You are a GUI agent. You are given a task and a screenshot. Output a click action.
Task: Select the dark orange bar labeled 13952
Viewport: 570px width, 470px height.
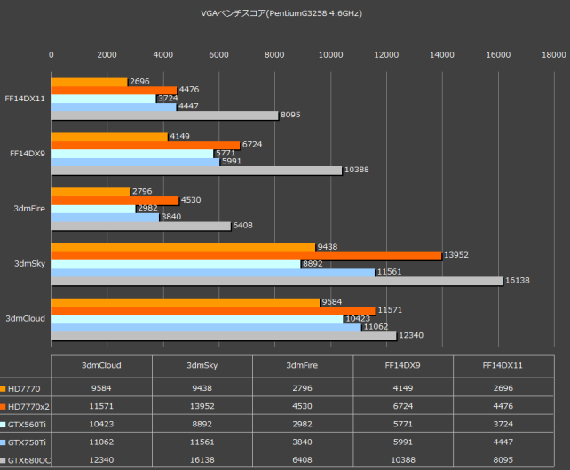pos(247,256)
